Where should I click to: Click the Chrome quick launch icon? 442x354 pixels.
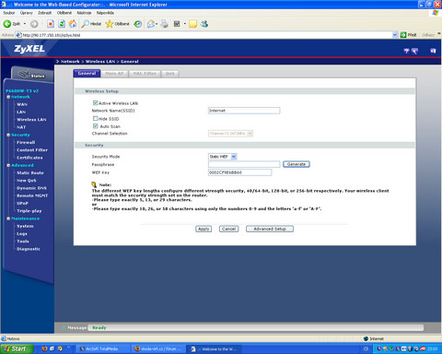[60, 348]
